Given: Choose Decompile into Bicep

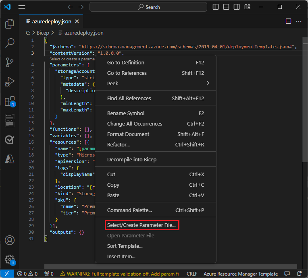Looking at the screenshot, I should click(x=156, y=159).
